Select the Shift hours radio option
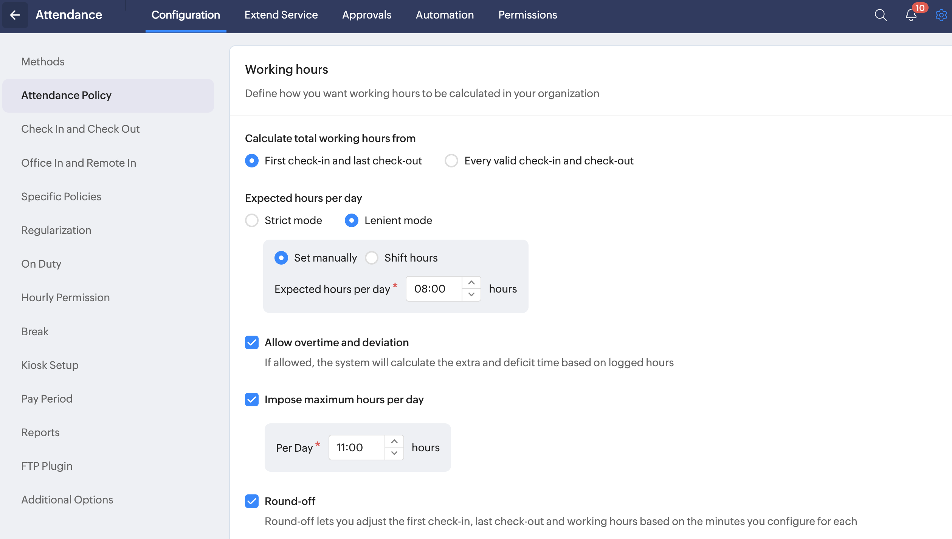Viewport: 952px width, 539px height. 372,258
